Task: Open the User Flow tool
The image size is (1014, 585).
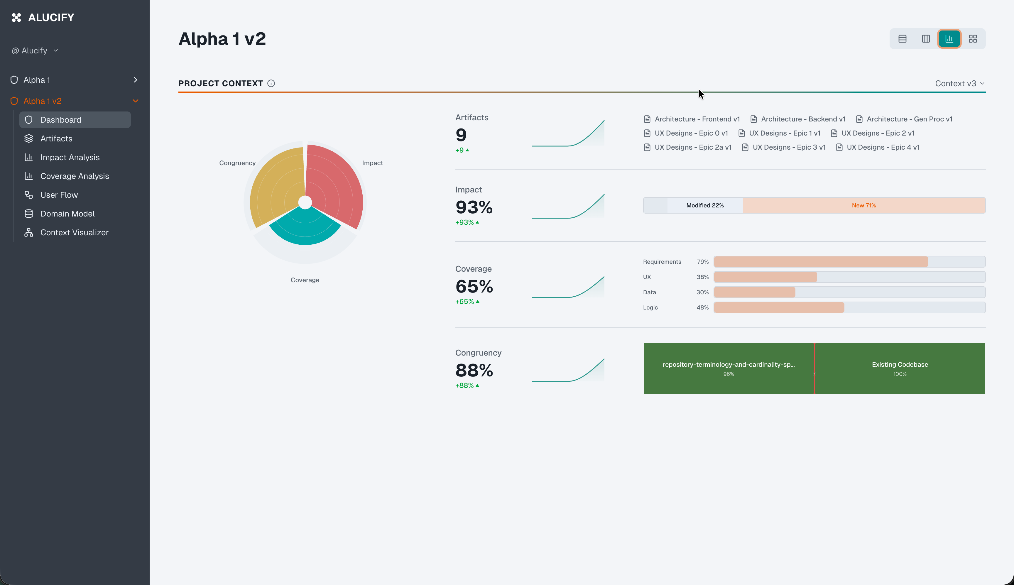Action: pos(59,195)
